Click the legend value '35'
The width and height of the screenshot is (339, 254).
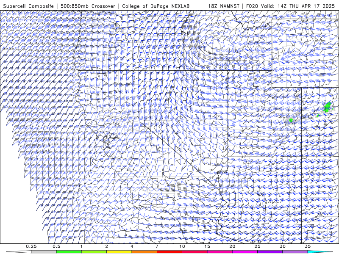pos(308,246)
